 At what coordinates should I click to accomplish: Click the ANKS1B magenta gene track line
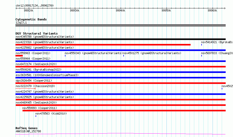[x=120, y=134]
